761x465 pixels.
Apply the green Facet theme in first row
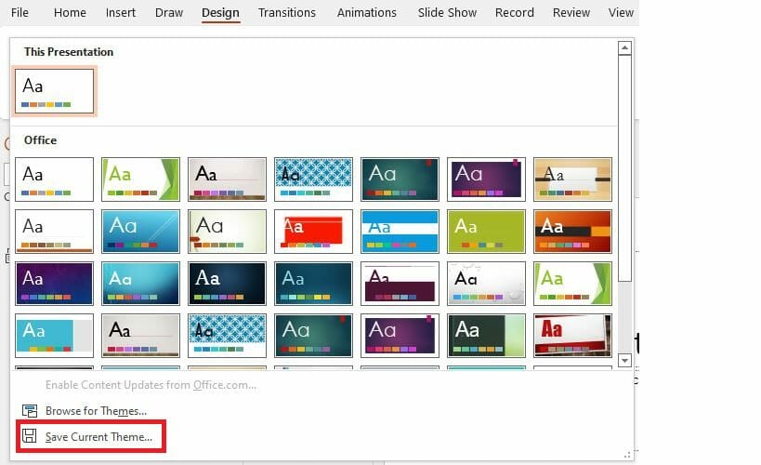point(140,179)
